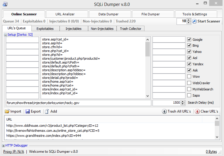Open the URL Analizer tab
The image size is (224, 156).
[67, 14]
